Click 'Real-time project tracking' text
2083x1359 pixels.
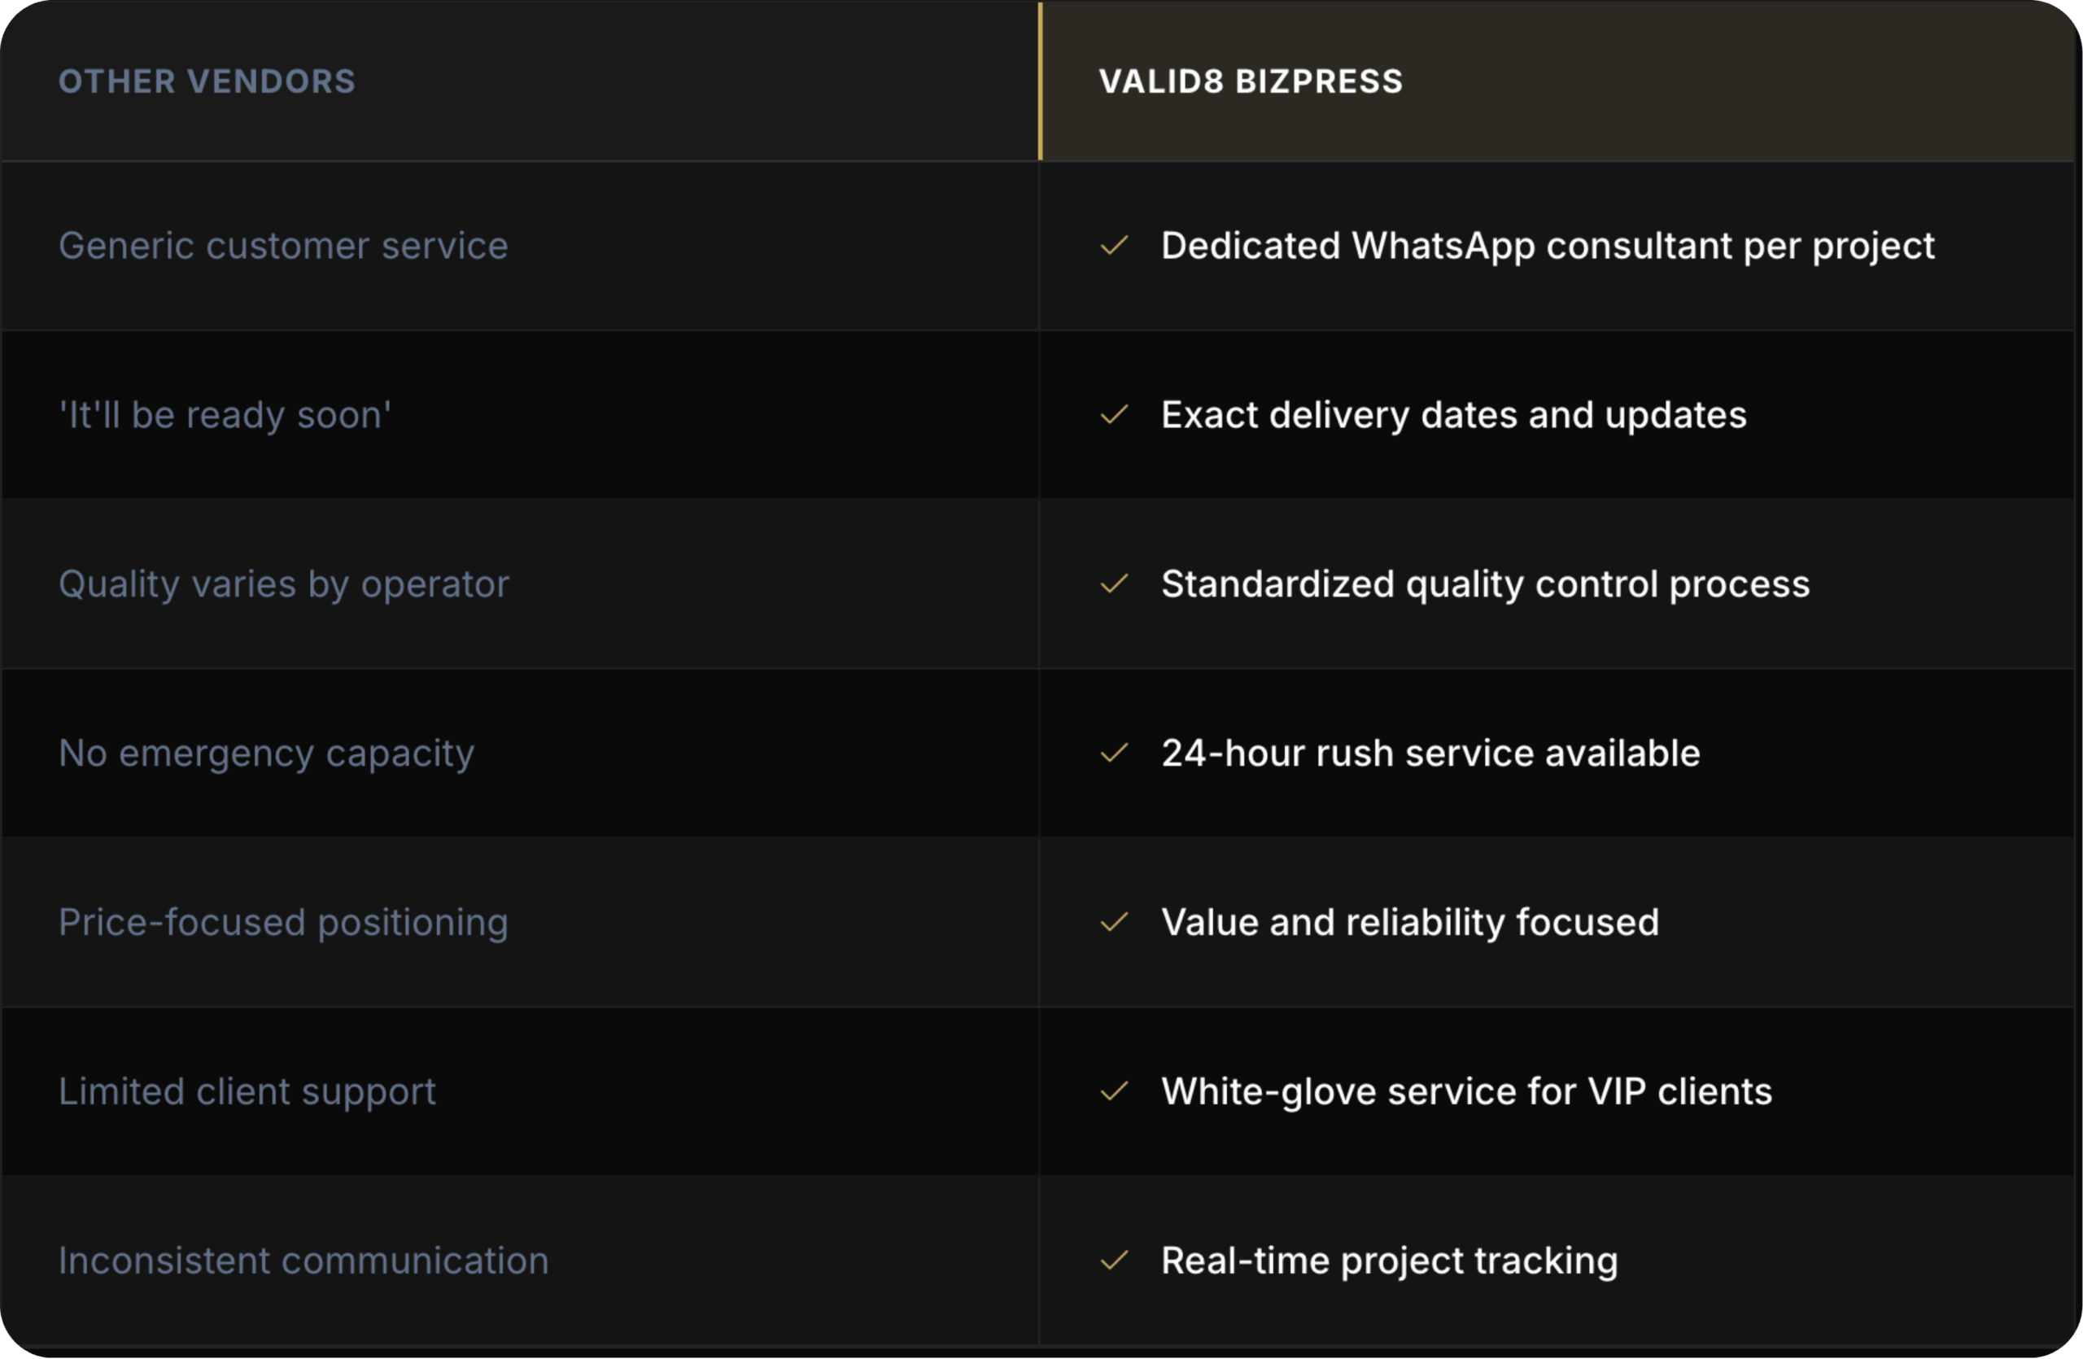point(1389,1261)
